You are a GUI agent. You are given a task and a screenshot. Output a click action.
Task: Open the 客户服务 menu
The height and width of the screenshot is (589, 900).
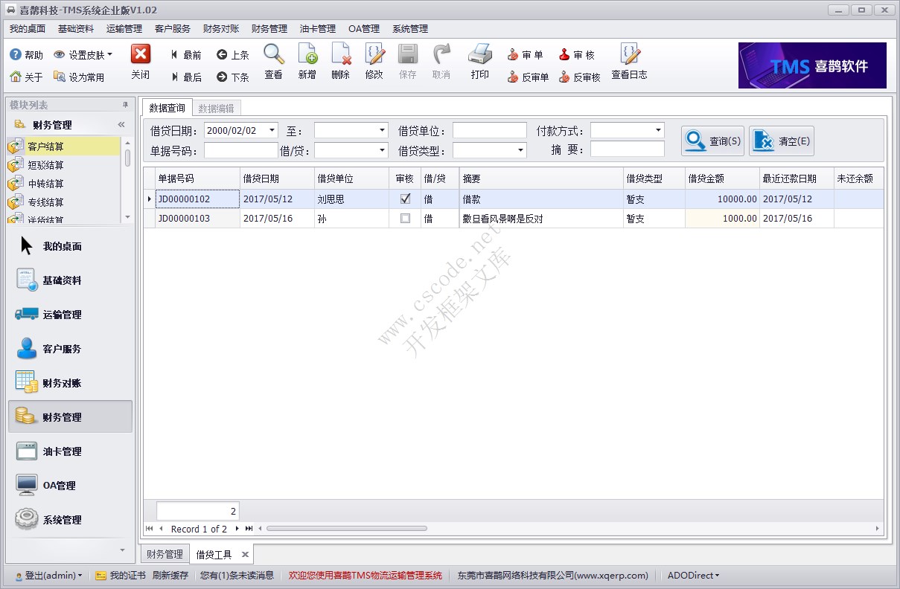tap(173, 29)
